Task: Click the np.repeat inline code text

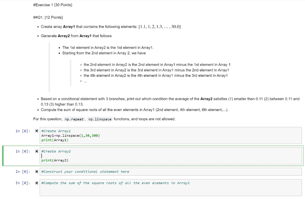Action: pos(74,119)
